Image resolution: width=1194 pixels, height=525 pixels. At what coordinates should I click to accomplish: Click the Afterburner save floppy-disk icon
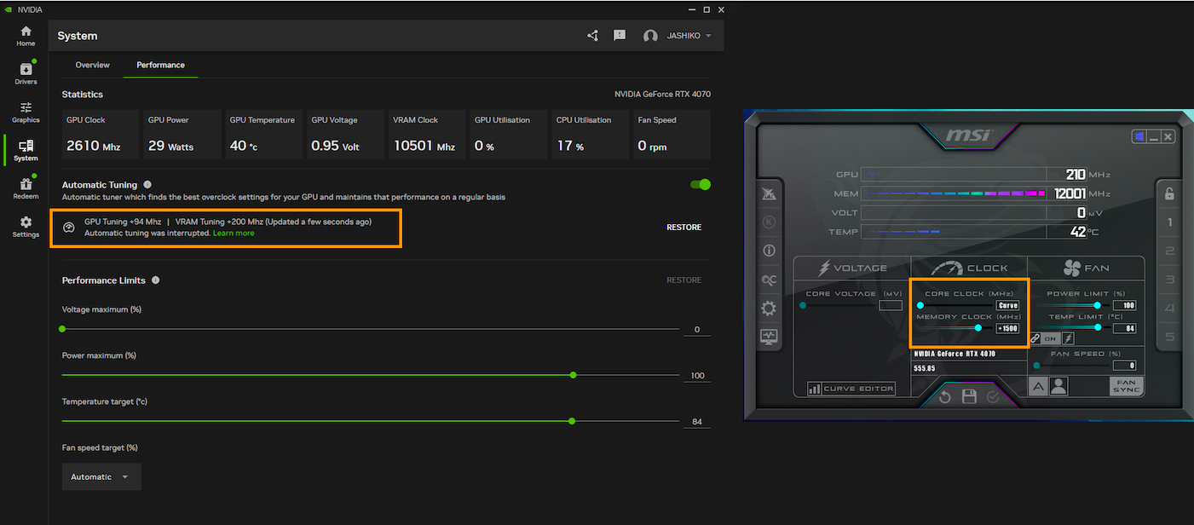click(969, 396)
